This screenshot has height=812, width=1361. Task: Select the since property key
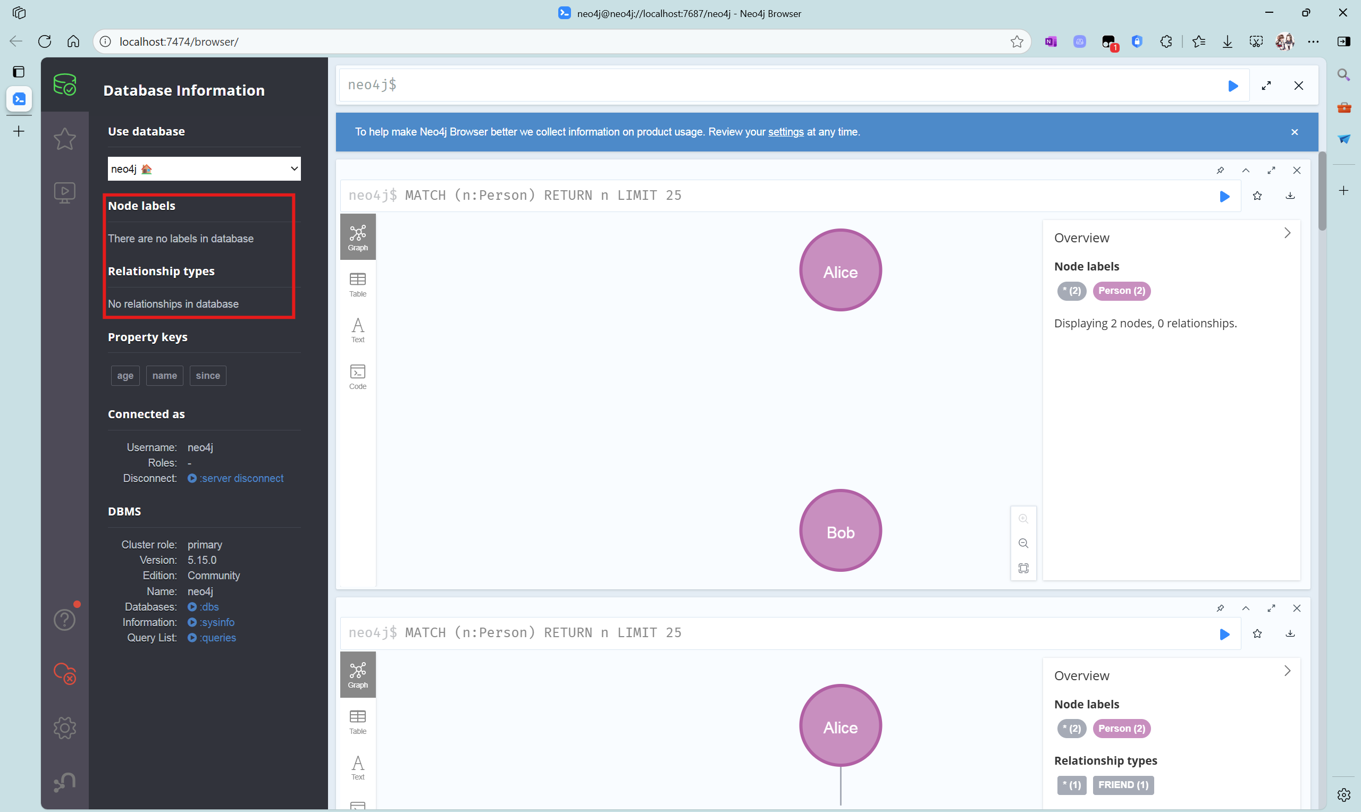207,376
